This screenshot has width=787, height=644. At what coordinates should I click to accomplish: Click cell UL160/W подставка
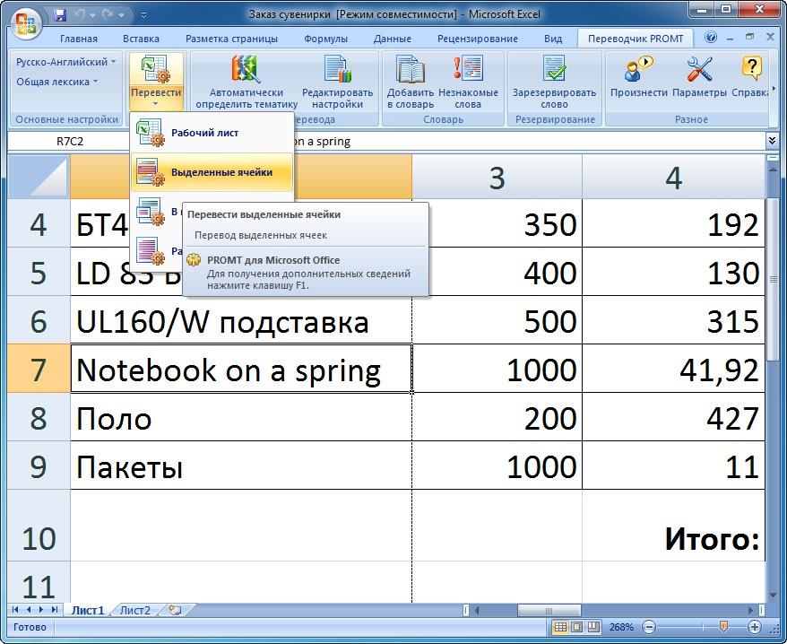point(241,320)
